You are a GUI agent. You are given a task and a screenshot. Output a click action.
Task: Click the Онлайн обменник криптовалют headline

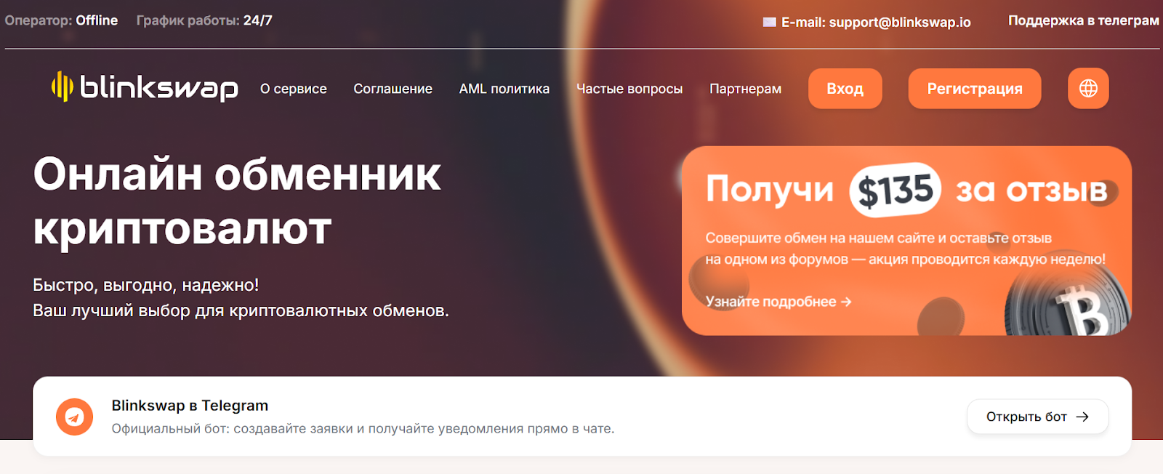coord(237,201)
